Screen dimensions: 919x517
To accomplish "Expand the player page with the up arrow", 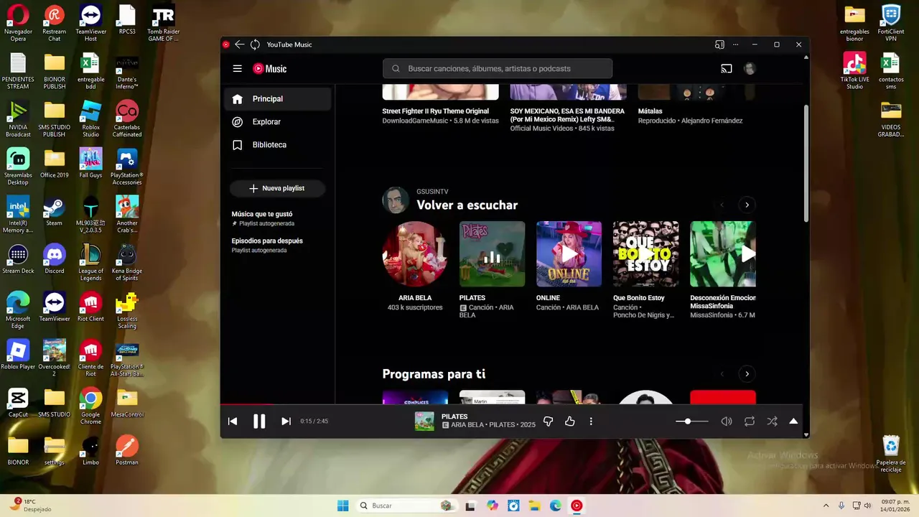I will [x=793, y=421].
